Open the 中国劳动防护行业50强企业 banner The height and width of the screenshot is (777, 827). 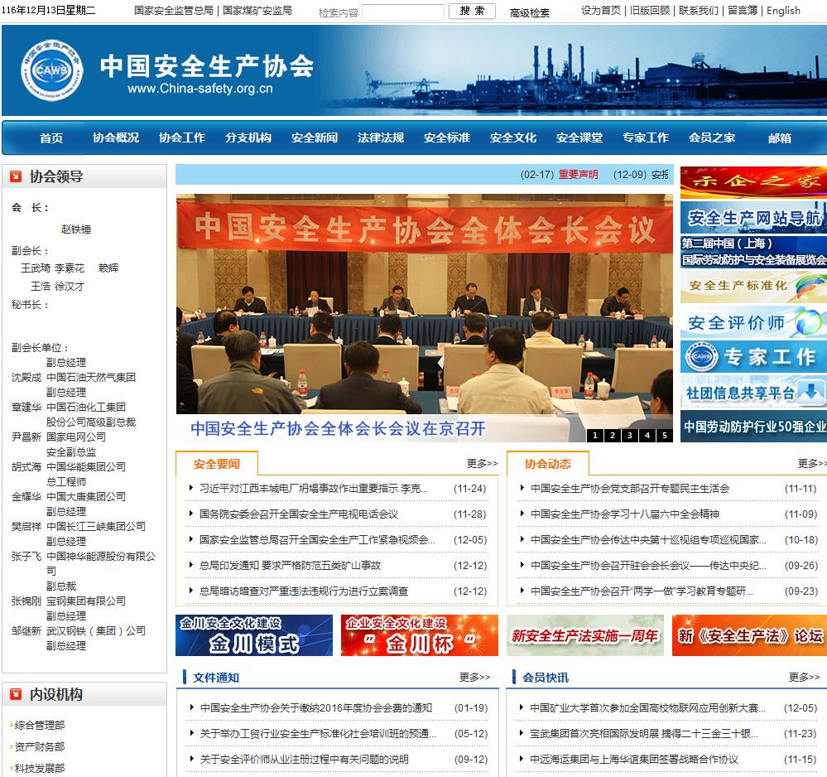click(753, 426)
